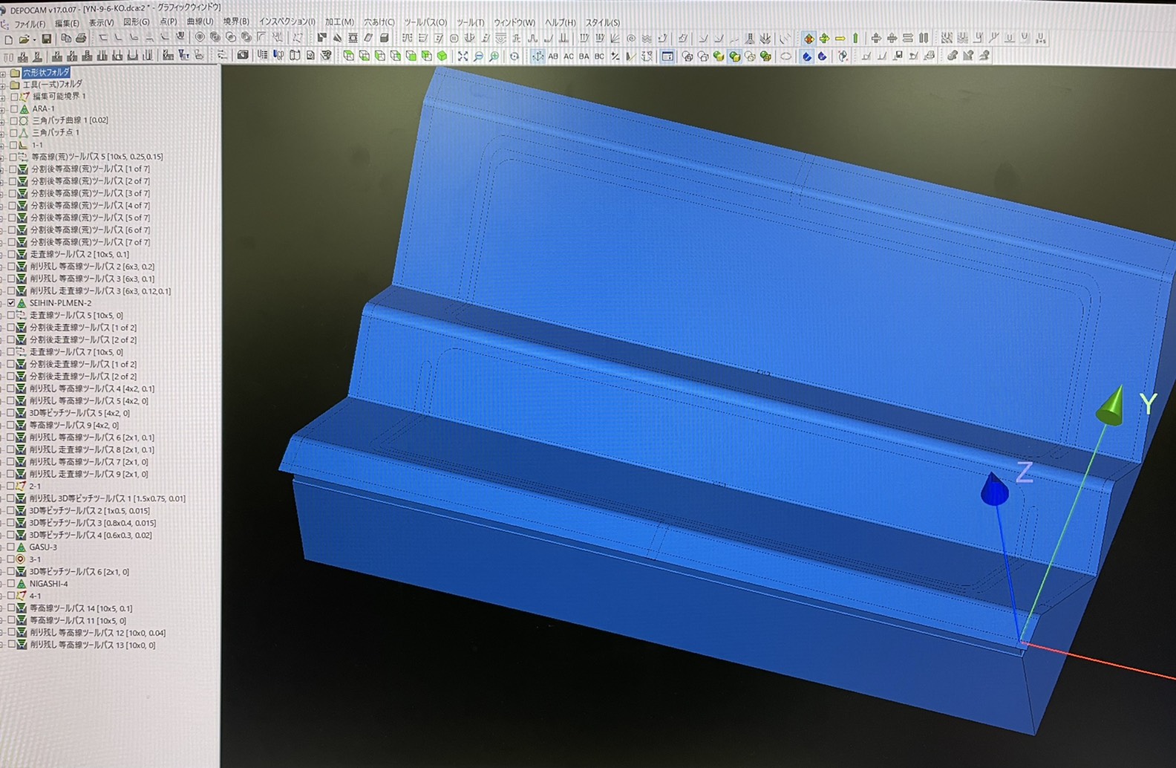Open the インスペクション(I) menu

(287, 22)
